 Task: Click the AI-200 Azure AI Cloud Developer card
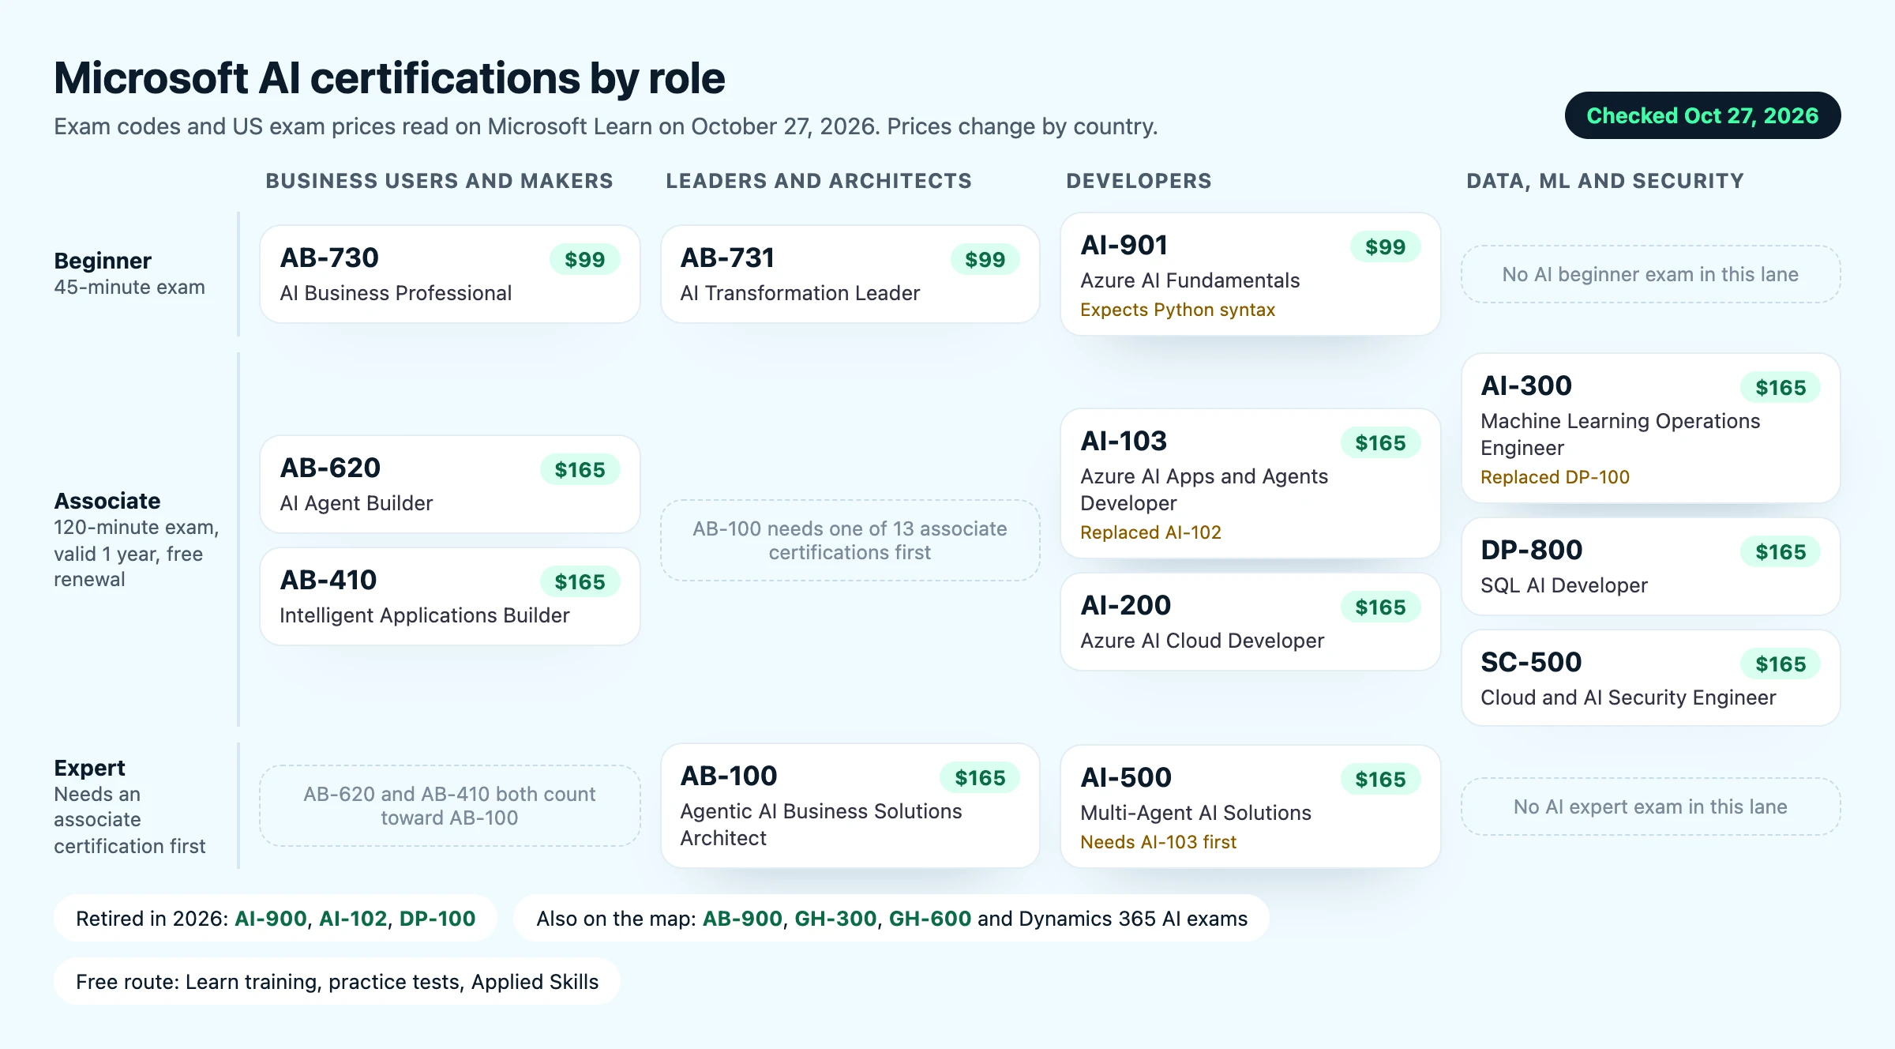[x=1251, y=622]
